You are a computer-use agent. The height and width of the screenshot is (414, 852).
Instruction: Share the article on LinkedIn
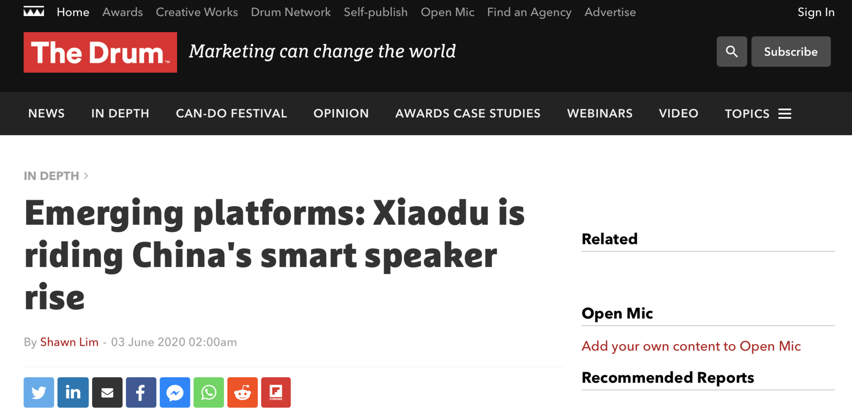[73, 392]
